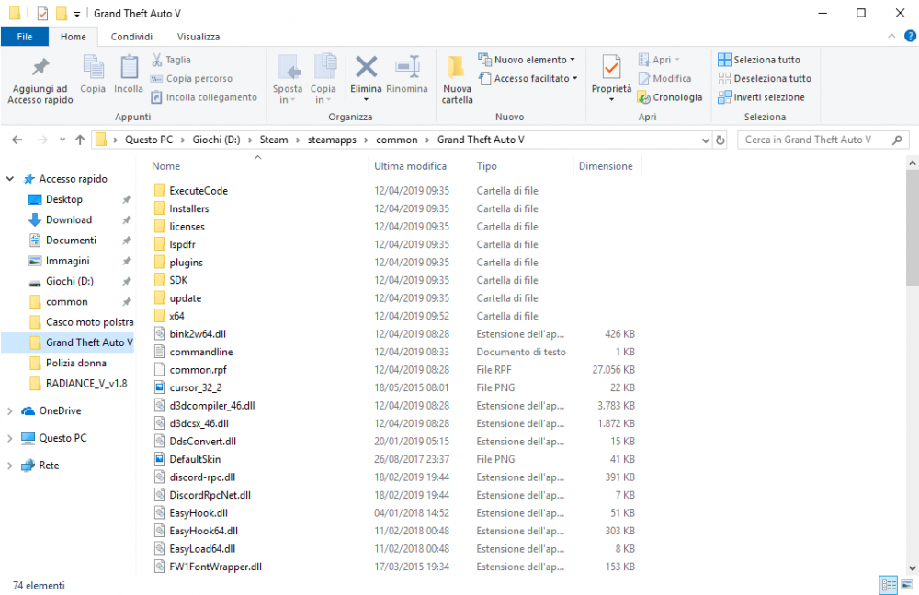Select the discord-rpc.dll file
This screenshot has width=919, height=595.
[202, 477]
